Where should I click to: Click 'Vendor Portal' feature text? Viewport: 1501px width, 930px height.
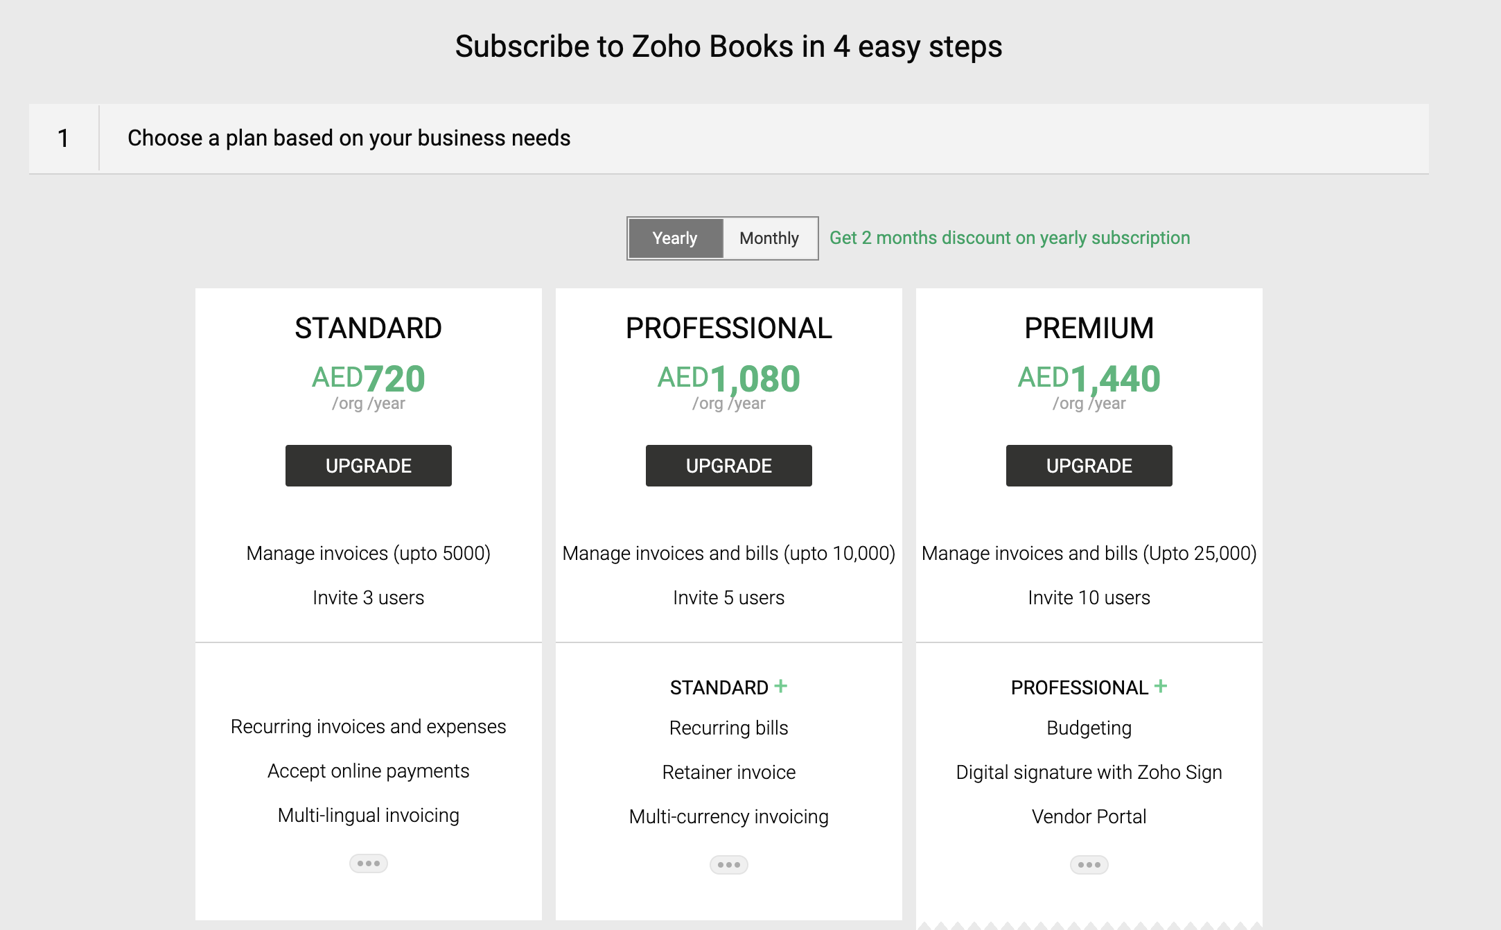(1089, 816)
